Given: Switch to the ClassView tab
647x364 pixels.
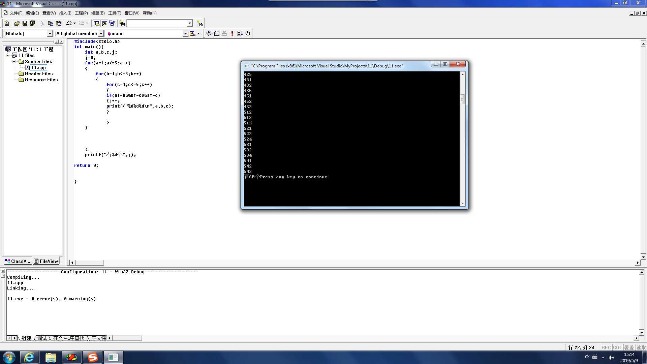Looking at the screenshot, I should point(18,261).
